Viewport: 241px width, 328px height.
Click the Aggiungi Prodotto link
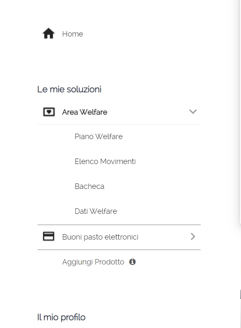point(93,262)
